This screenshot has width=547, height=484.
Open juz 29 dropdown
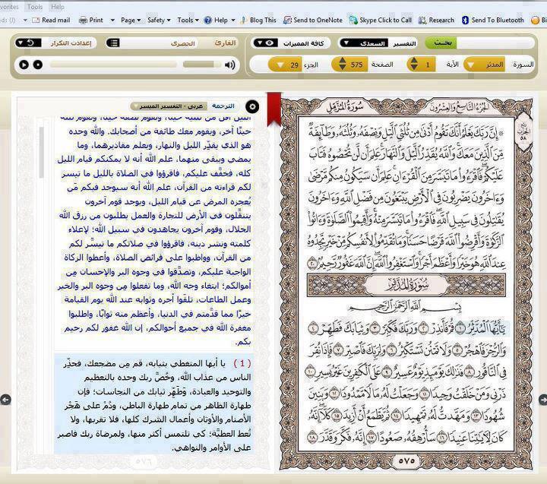click(285, 65)
